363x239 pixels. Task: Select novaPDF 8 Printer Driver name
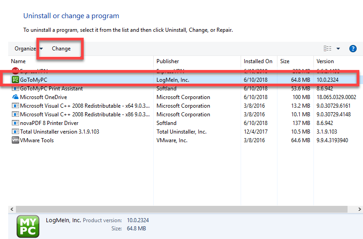(x=49, y=123)
